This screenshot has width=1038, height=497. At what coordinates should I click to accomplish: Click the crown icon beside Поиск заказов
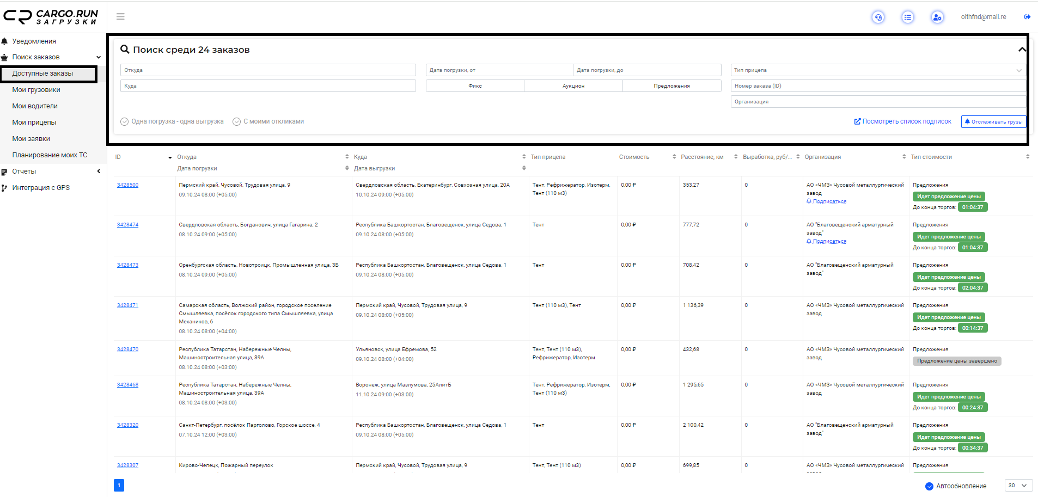[4, 57]
